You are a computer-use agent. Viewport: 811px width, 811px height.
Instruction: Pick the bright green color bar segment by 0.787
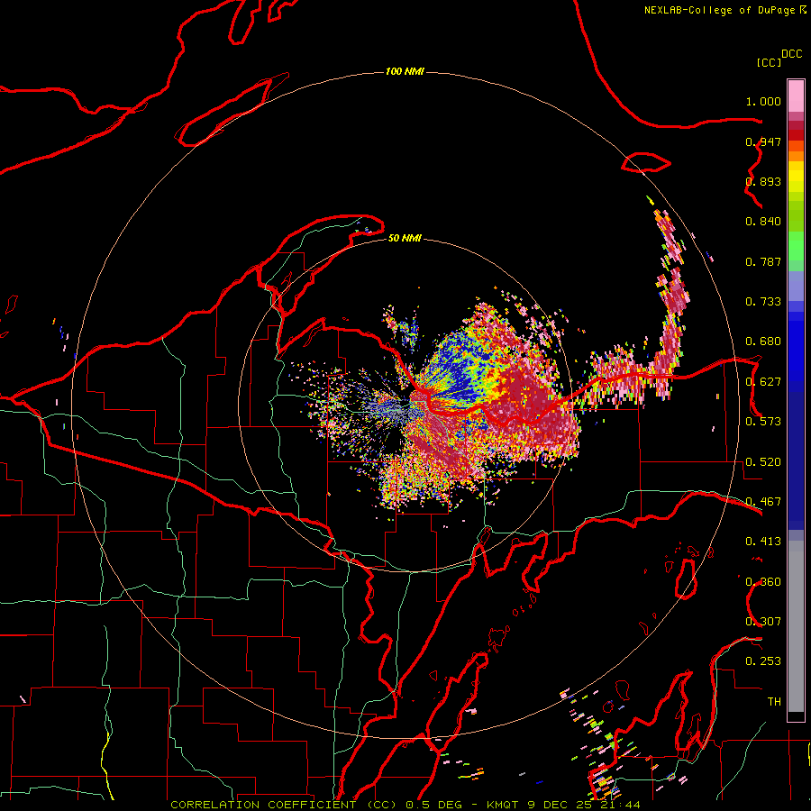point(796,246)
